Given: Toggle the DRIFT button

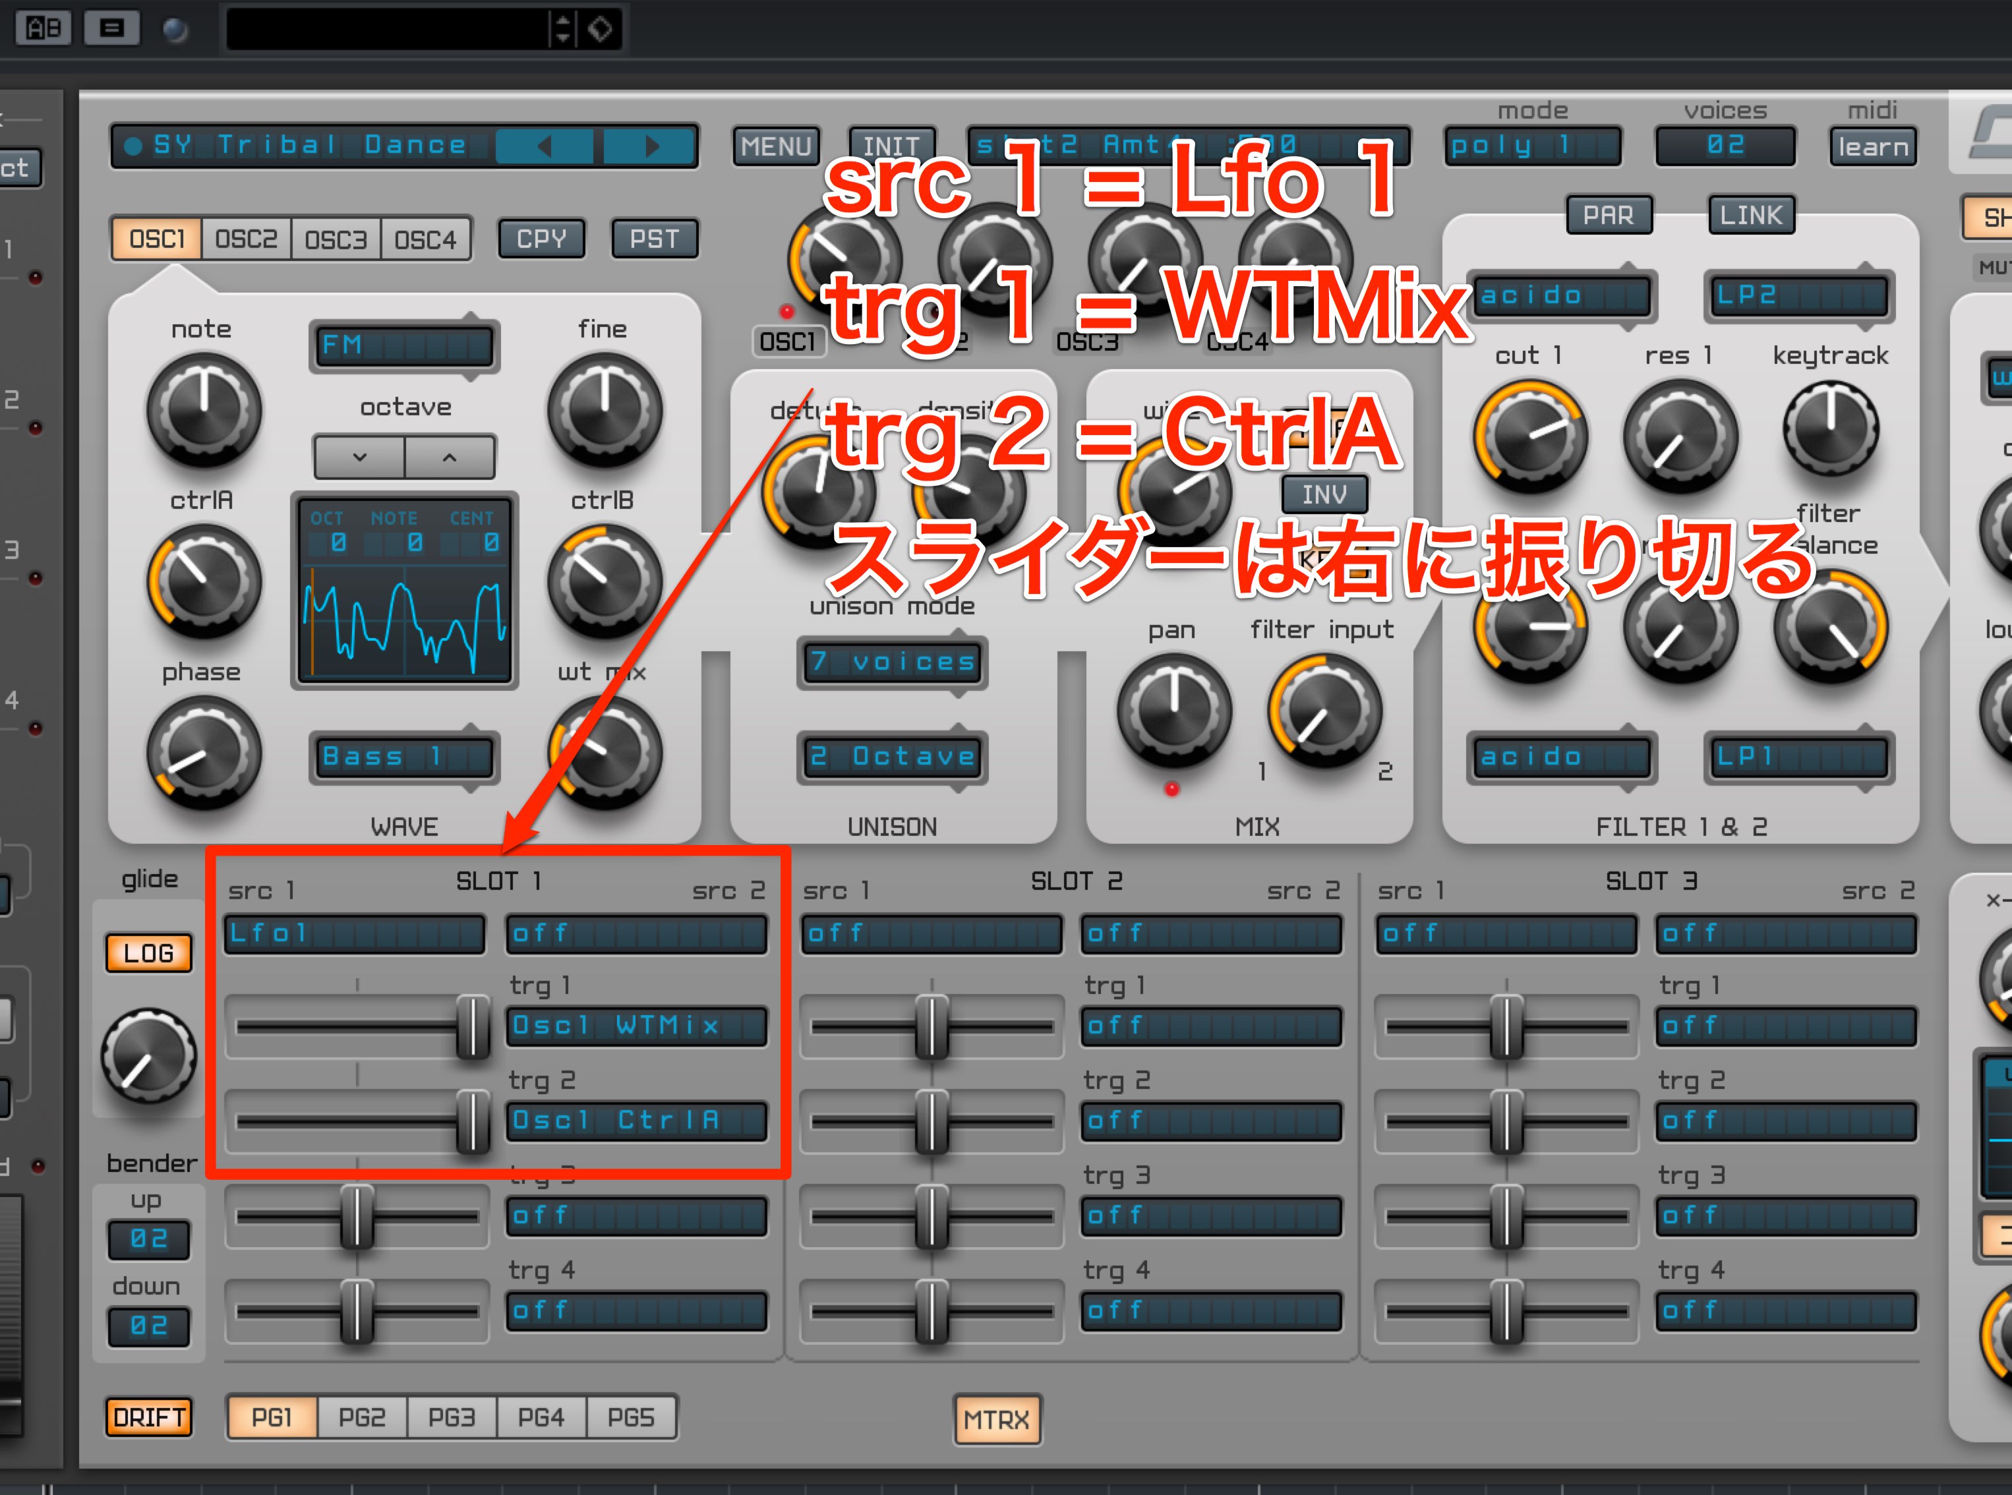Looking at the screenshot, I should tap(150, 1417).
